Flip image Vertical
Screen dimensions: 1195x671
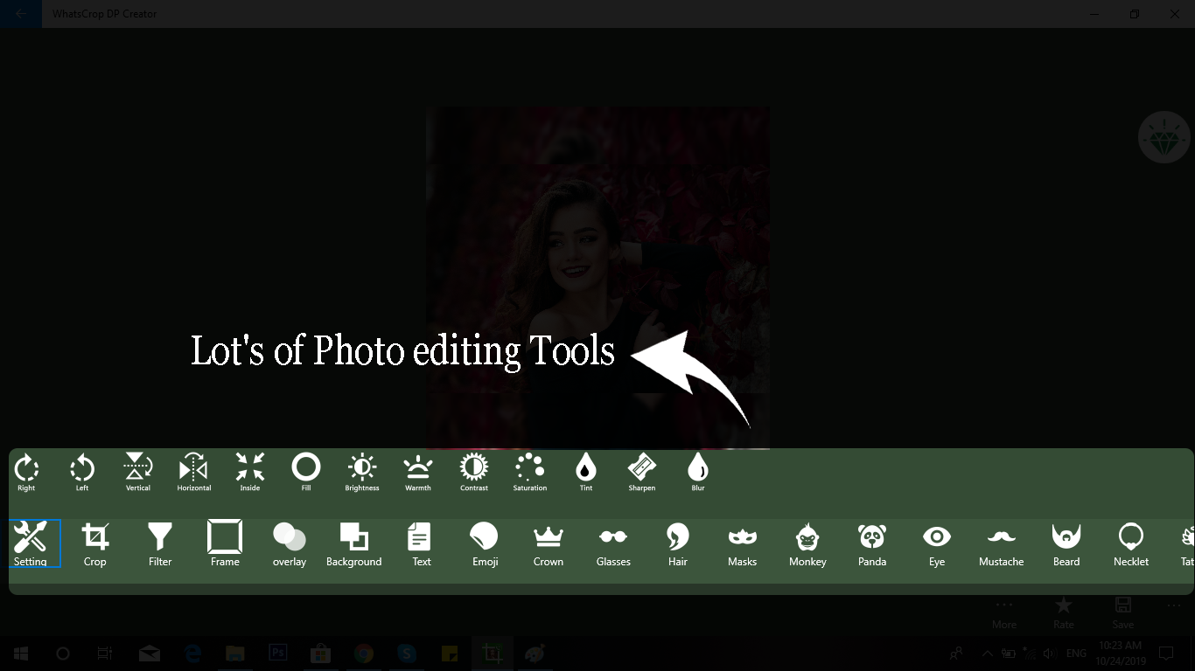point(138,472)
